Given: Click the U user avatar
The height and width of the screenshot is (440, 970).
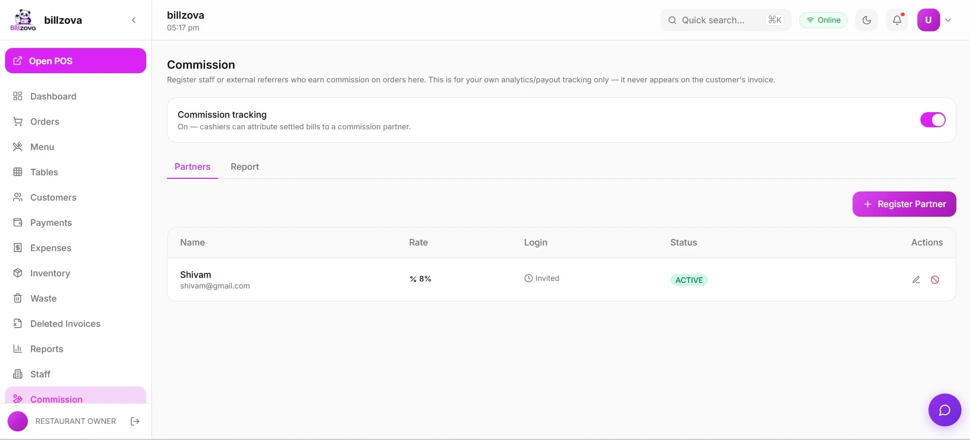Looking at the screenshot, I should click(929, 20).
